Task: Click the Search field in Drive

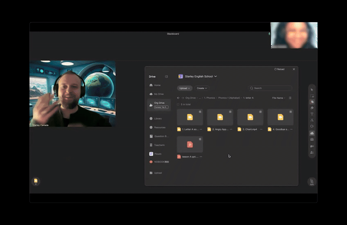Action: [x=270, y=88]
